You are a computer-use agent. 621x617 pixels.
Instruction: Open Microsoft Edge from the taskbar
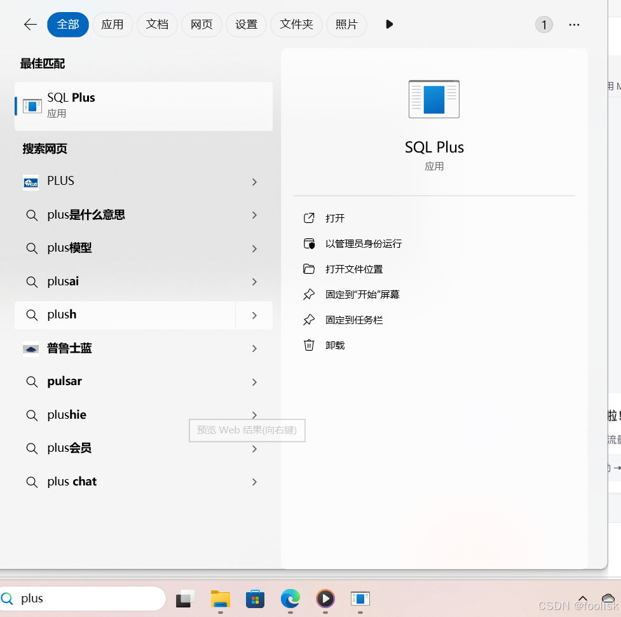tap(290, 599)
